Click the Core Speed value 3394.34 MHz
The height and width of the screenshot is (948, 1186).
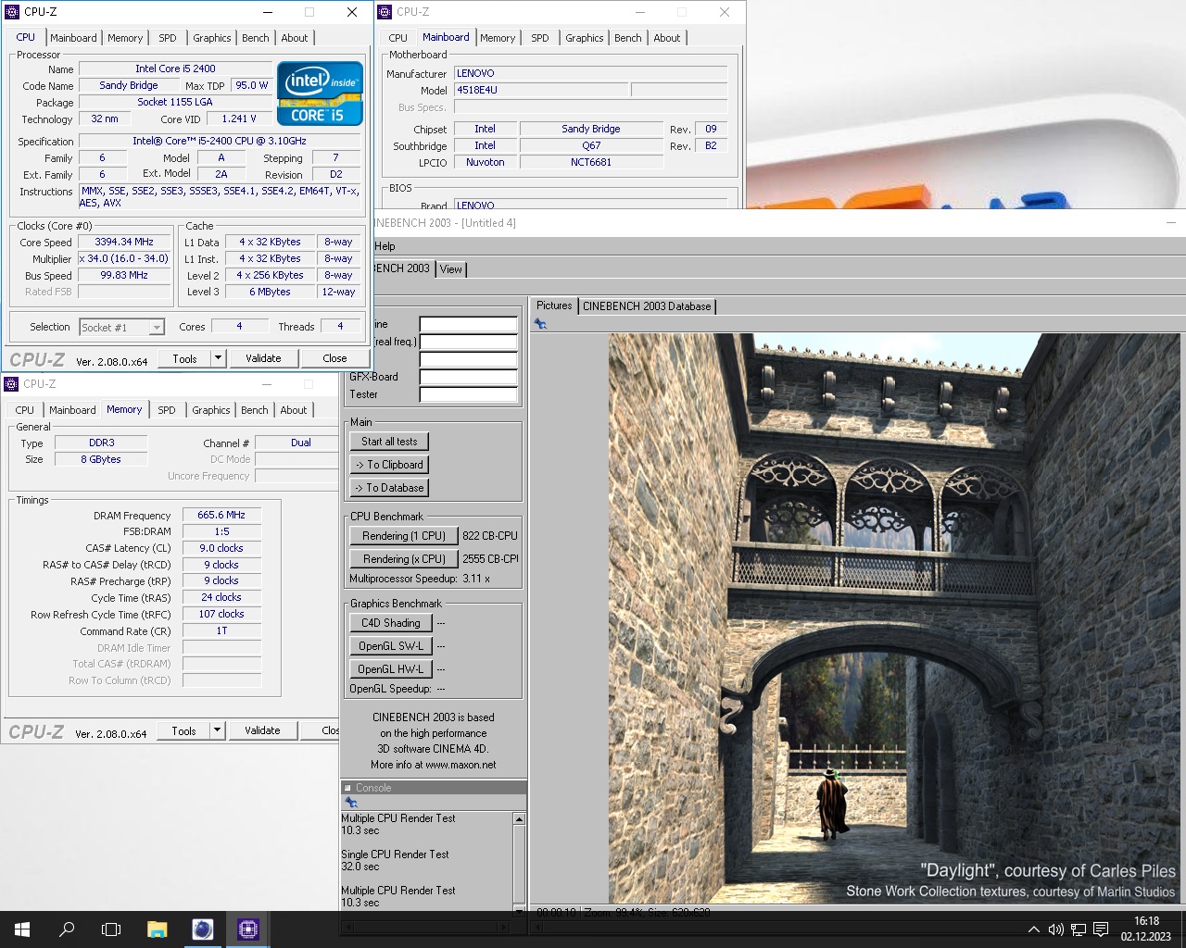pyautogui.click(x=124, y=243)
